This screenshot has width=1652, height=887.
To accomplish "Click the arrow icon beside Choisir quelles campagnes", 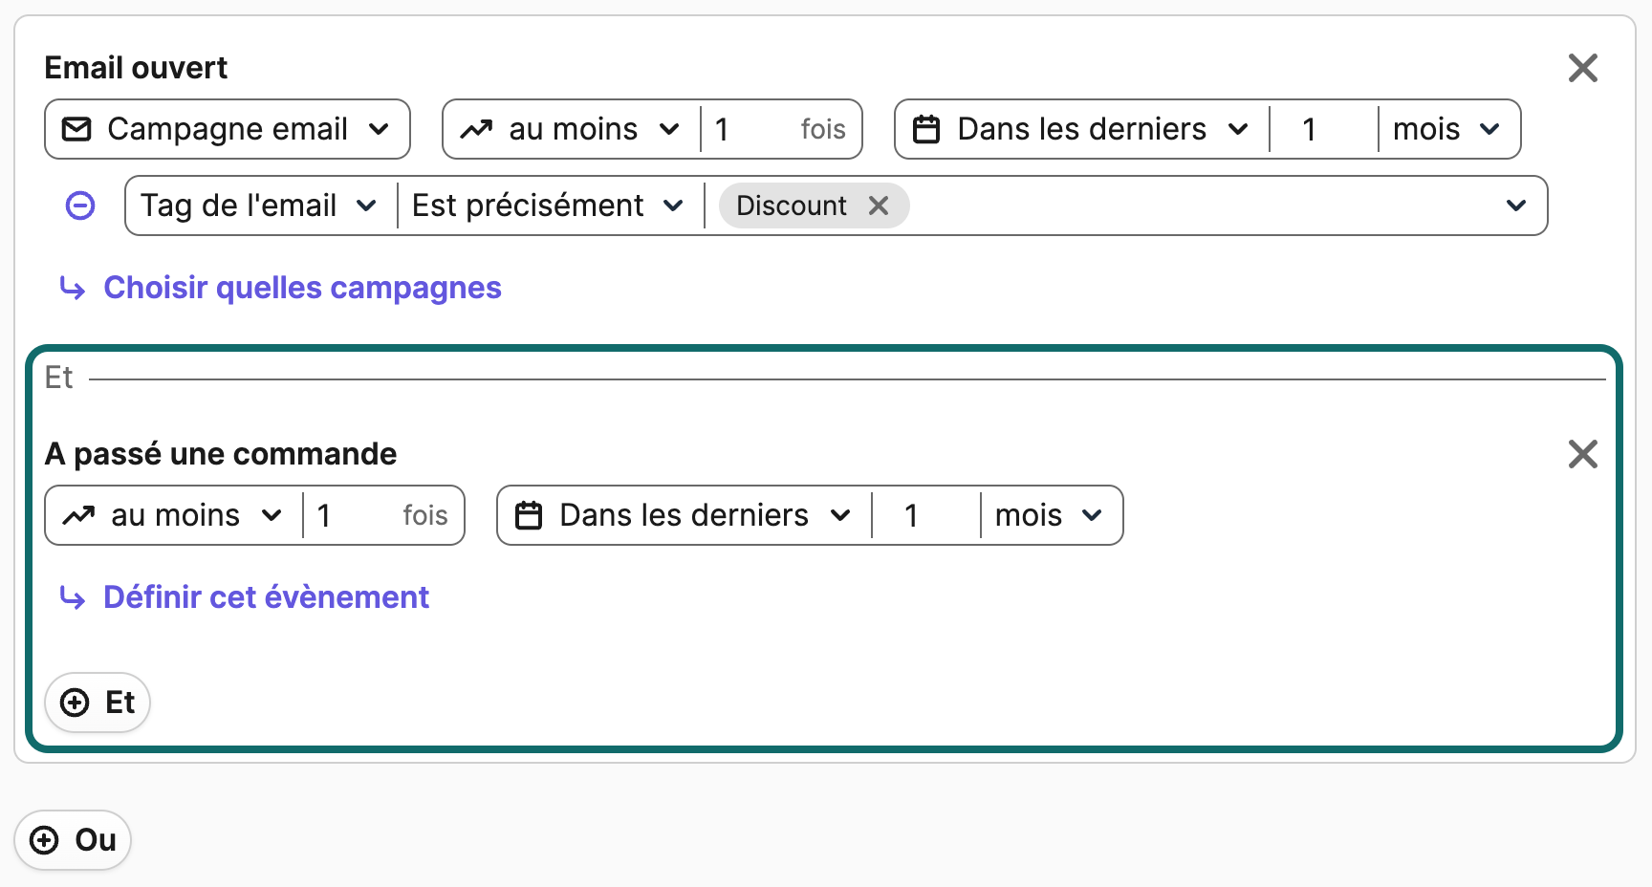I will click(x=73, y=288).
